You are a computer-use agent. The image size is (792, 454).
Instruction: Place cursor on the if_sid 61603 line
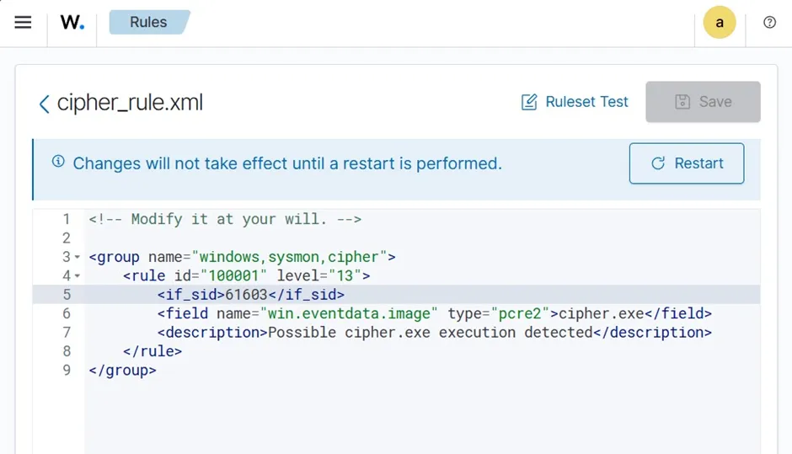pyautogui.click(x=251, y=295)
